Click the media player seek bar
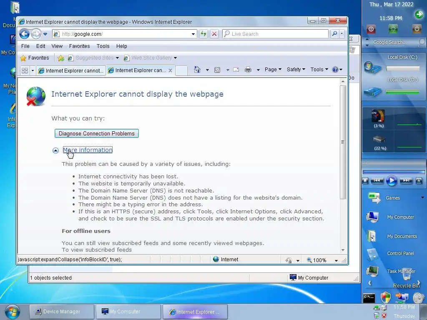The height and width of the screenshot is (320, 427). coord(394,172)
